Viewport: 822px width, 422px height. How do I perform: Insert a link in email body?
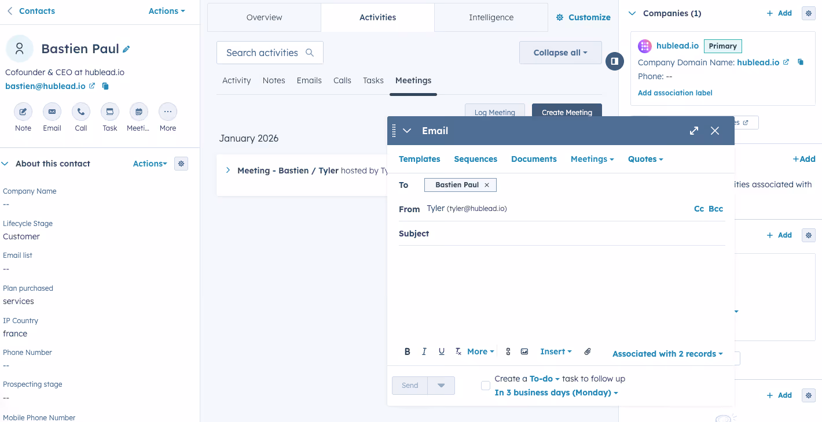[508, 351]
